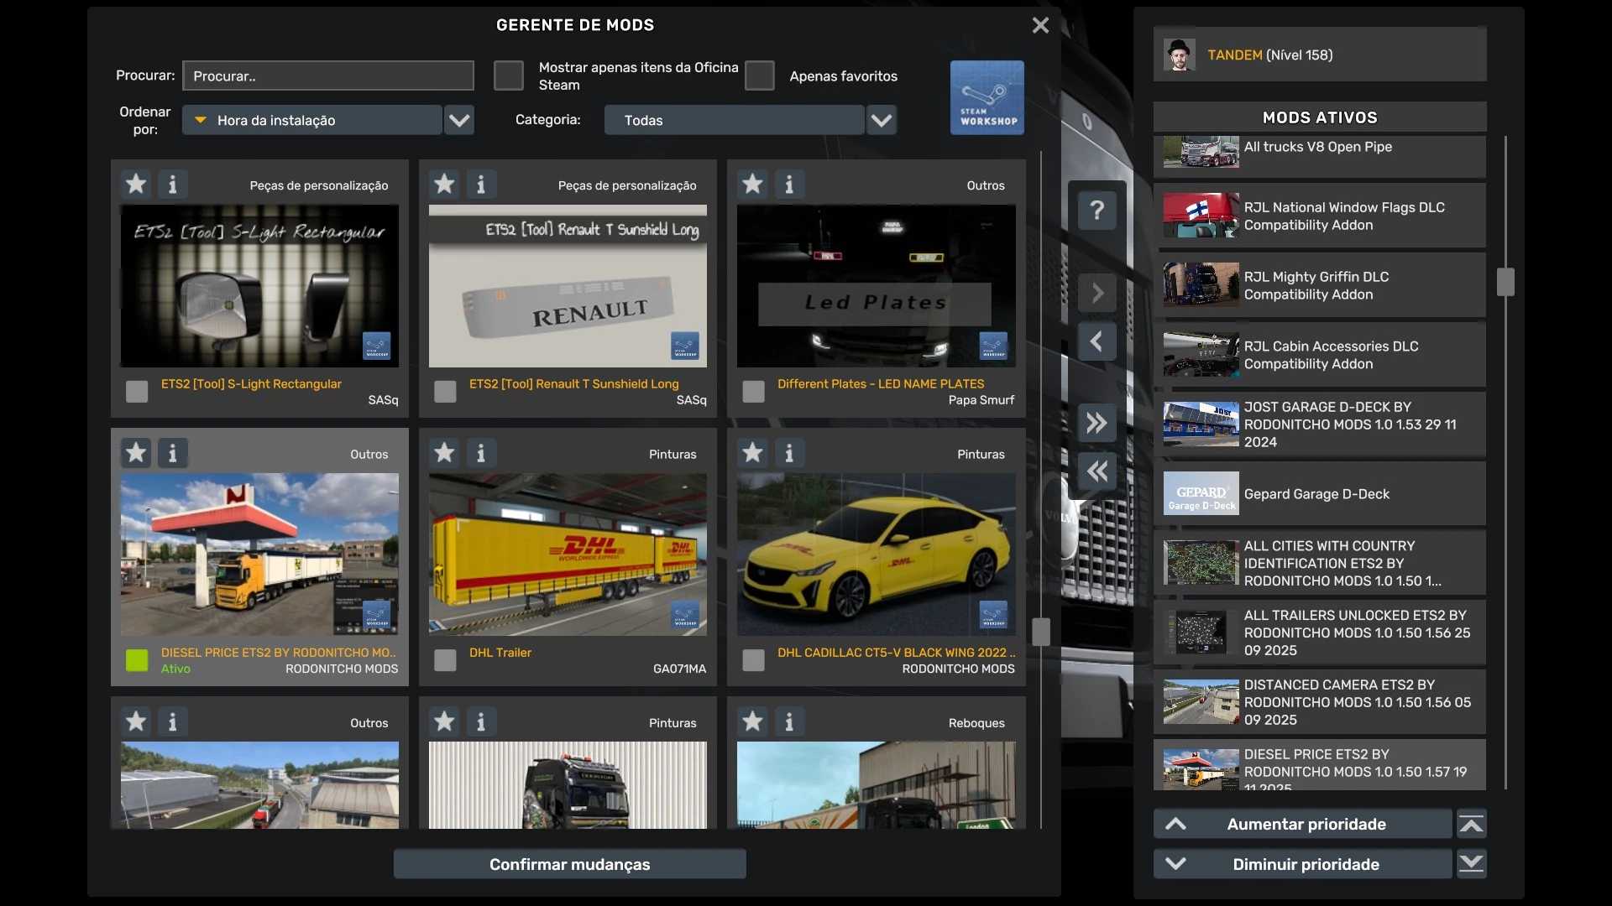Screen dimensions: 1612x906
Task: Open the Categoria 'Todas' dropdown
Action: coord(881,120)
